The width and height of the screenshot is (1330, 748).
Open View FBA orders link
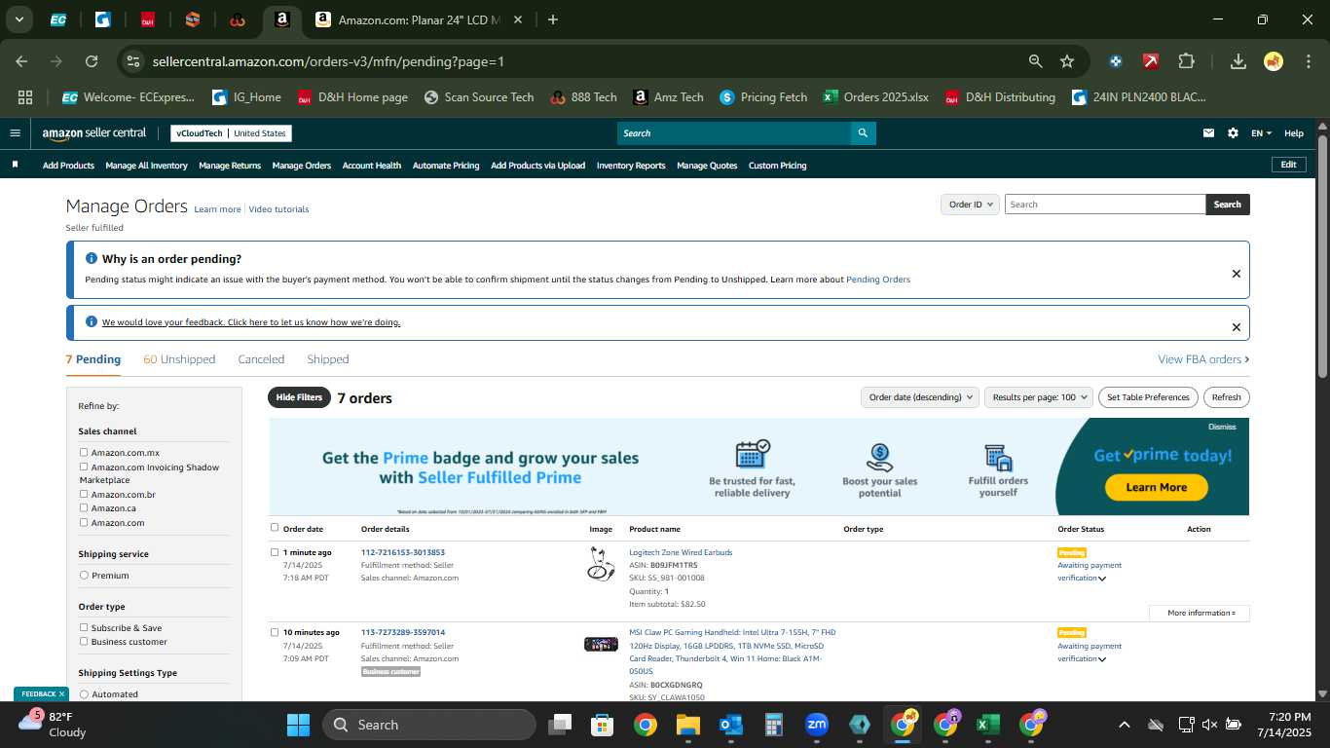(x=1203, y=359)
